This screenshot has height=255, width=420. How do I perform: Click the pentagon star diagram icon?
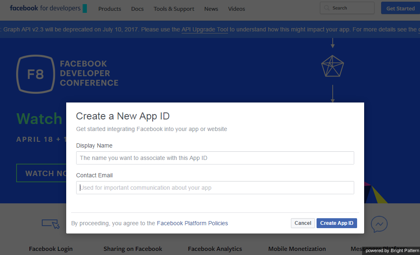pos(332,66)
